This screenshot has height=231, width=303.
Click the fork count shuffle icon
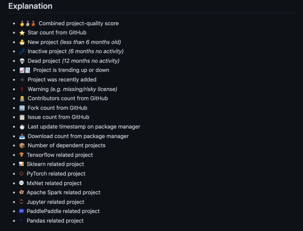[22, 108]
